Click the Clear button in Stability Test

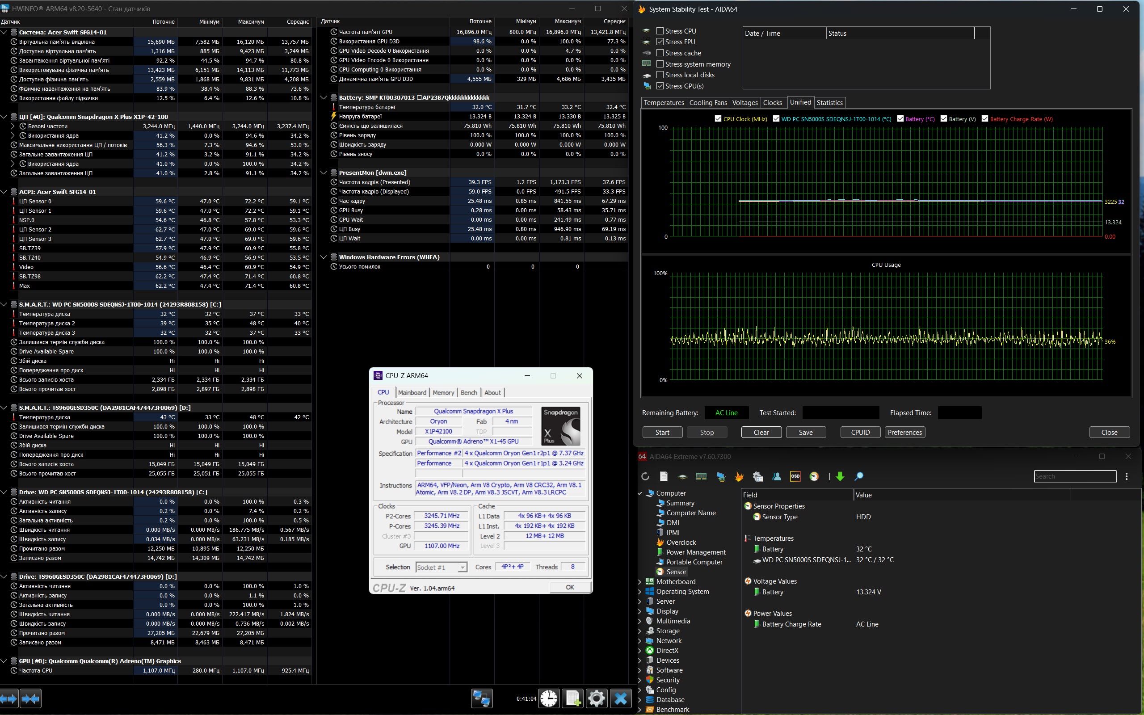coord(761,432)
